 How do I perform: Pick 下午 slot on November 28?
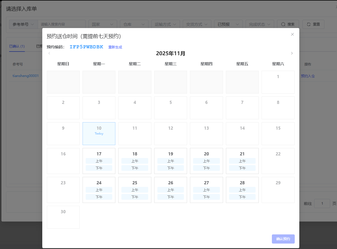tap(242, 197)
